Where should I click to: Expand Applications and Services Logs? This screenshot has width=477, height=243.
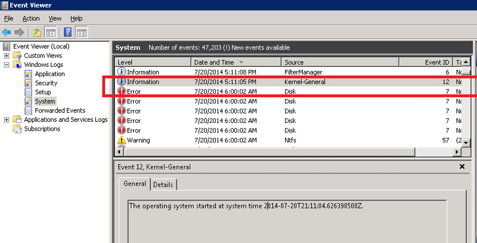click(7, 119)
